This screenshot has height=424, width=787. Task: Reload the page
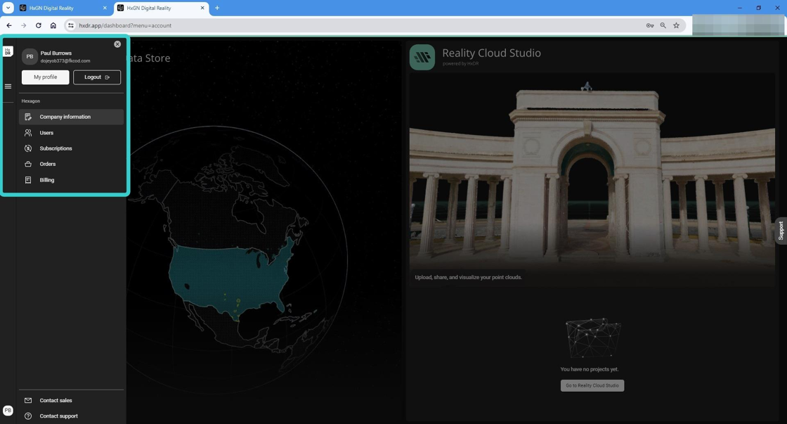tap(38, 25)
